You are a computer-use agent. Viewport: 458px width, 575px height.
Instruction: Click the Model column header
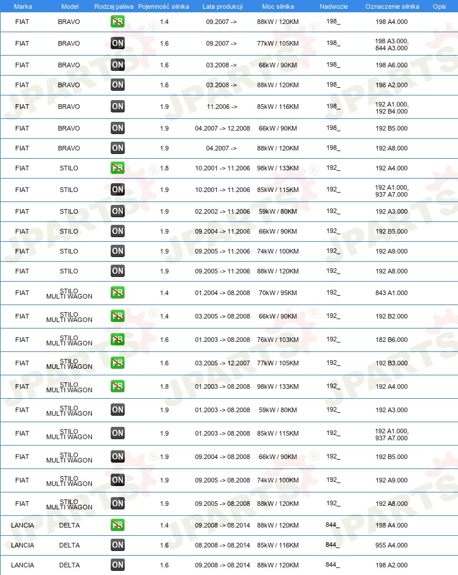pyautogui.click(x=70, y=6)
